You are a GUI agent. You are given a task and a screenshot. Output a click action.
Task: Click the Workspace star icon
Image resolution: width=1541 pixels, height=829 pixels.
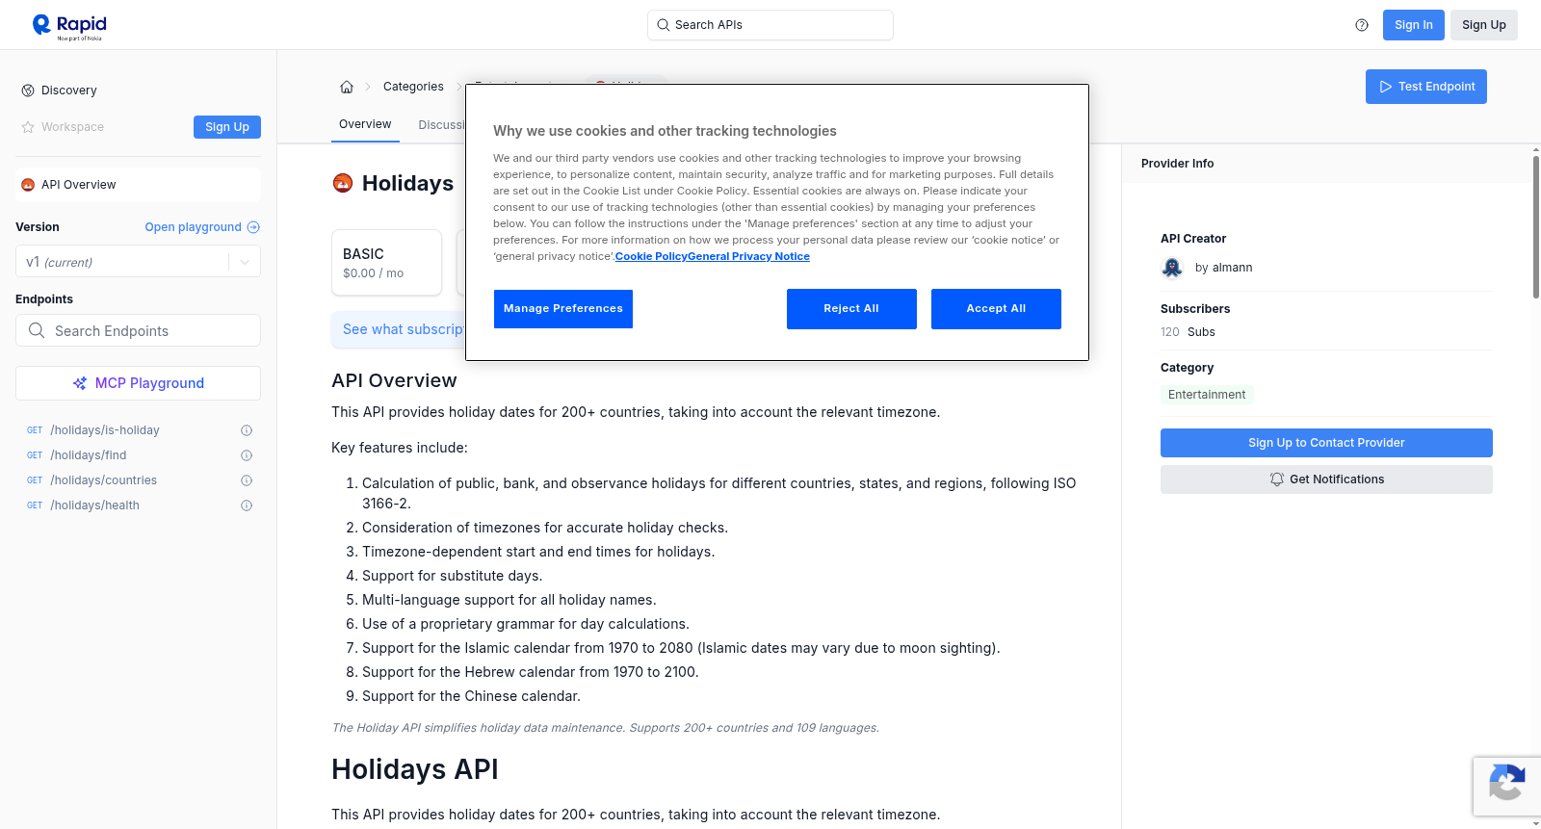[x=28, y=127]
